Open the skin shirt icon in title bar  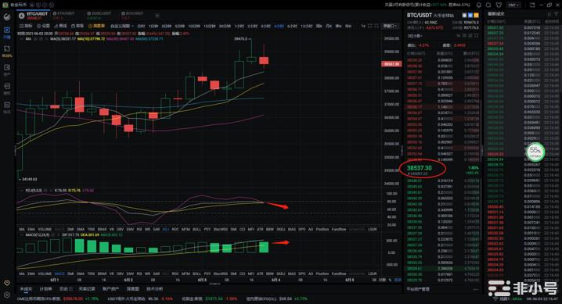[499, 5]
